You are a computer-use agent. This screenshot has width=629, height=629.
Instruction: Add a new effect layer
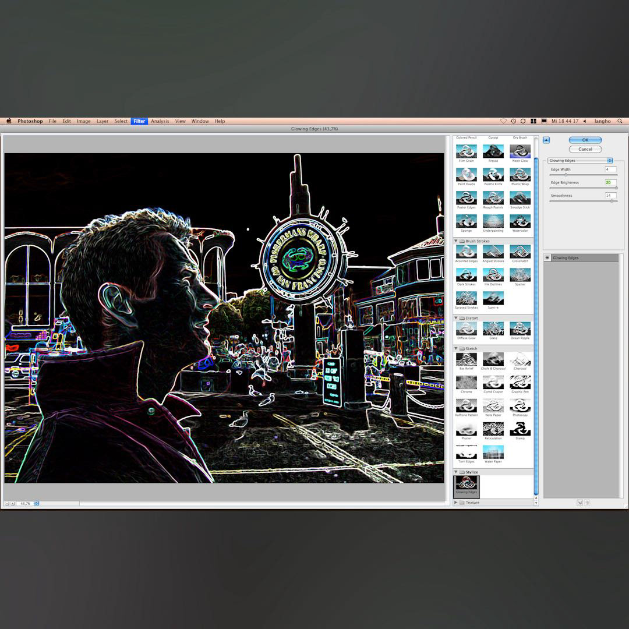coord(579,503)
